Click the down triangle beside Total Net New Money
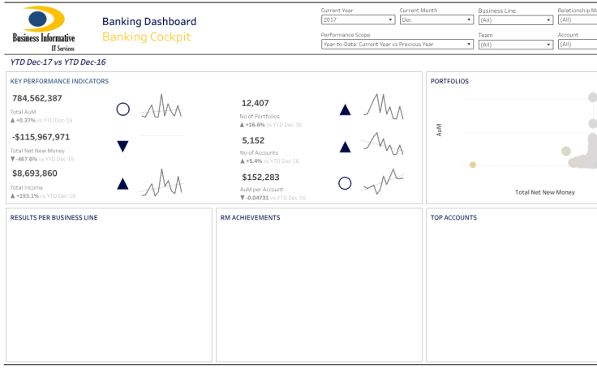This screenshot has width=597, height=368. click(123, 147)
